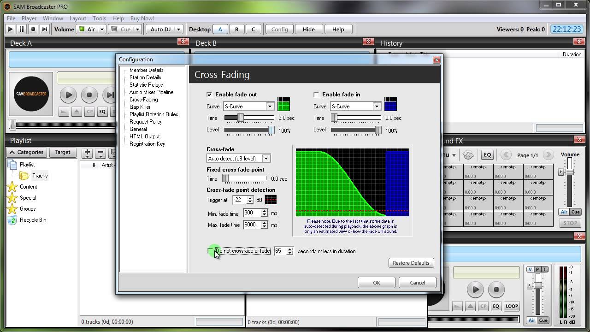Click the Fixed cross-fade point Time slider
This screenshot has height=332, width=590.
click(244, 178)
